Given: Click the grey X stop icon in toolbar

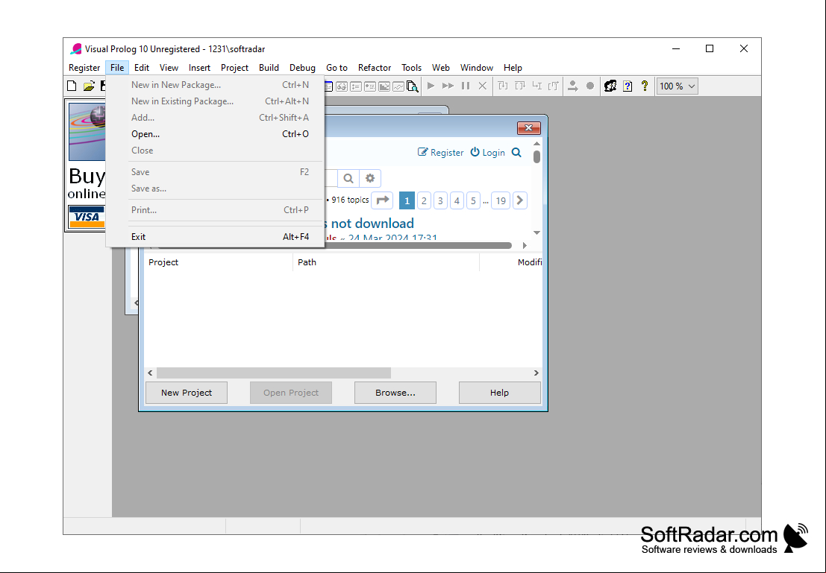Looking at the screenshot, I should tap(483, 86).
